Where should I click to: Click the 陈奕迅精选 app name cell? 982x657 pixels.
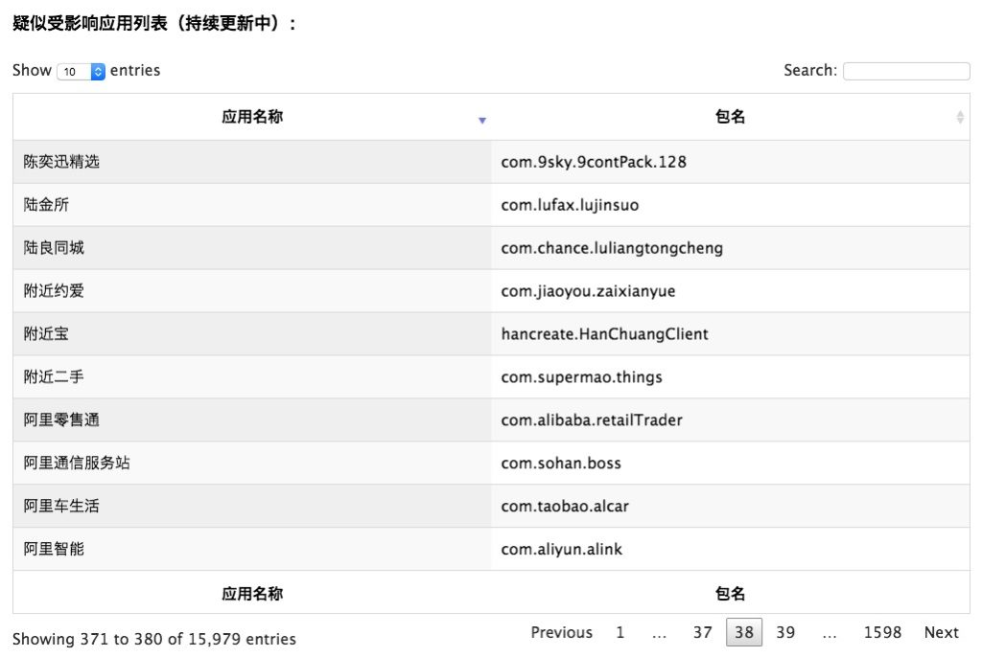(x=61, y=162)
